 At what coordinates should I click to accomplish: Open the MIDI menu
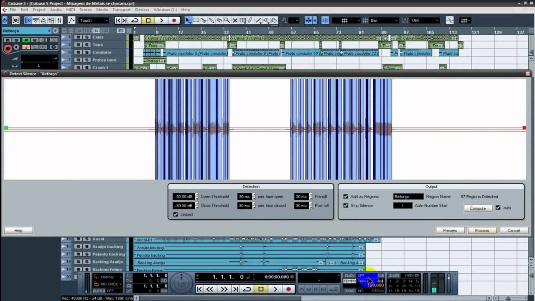click(71, 10)
